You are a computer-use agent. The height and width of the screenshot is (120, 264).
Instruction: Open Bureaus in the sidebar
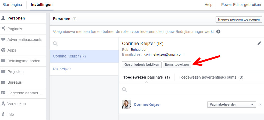tap(23, 82)
